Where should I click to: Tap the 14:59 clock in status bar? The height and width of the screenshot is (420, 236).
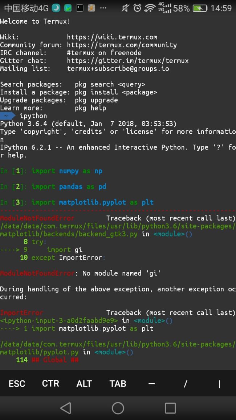pos(221,8)
